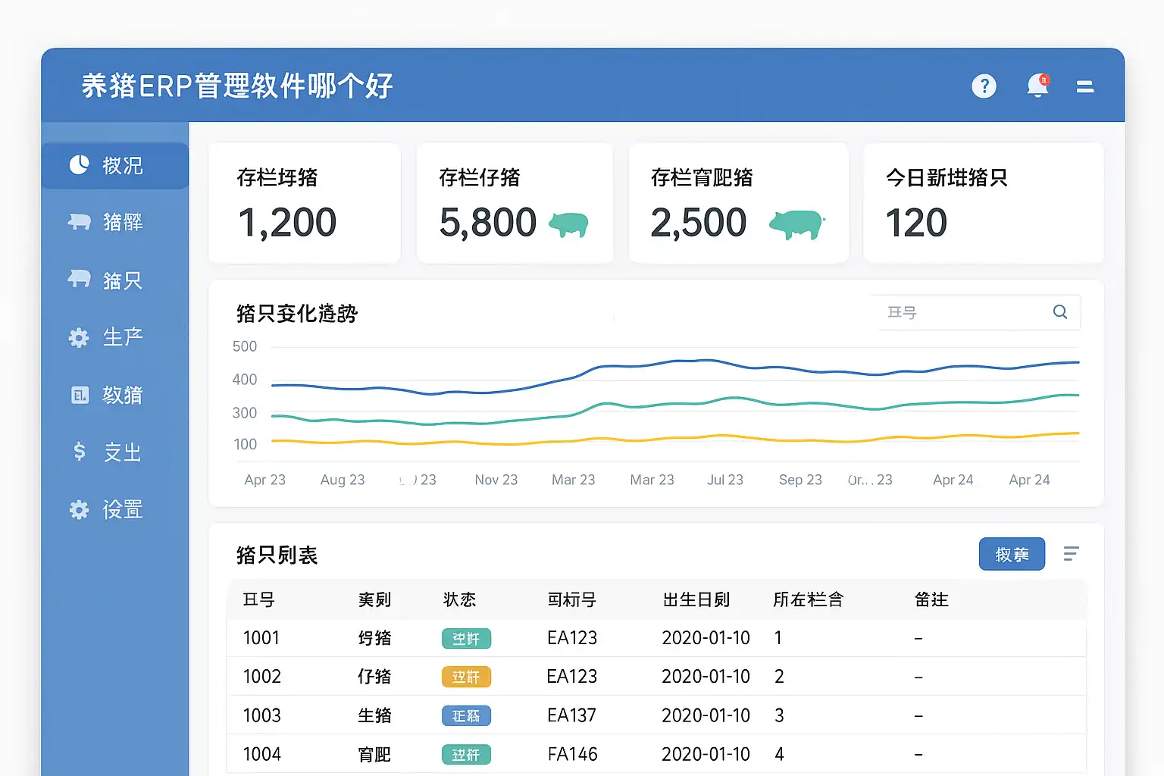Click the 出生日期 column header in table
The height and width of the screenshot is (776, 1164).
coord(696,599)
